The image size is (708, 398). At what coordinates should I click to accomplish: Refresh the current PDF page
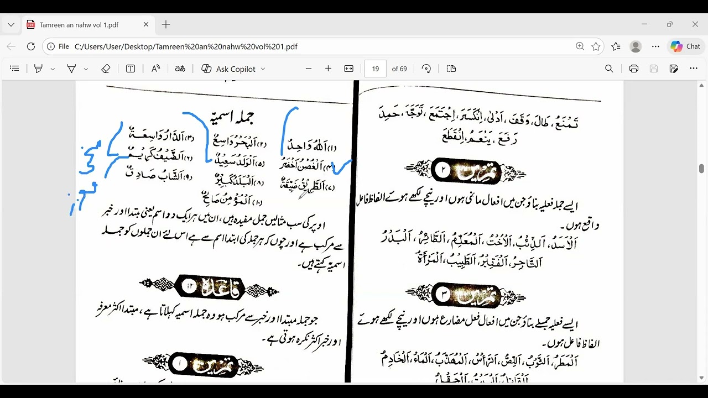pos(31,46)
